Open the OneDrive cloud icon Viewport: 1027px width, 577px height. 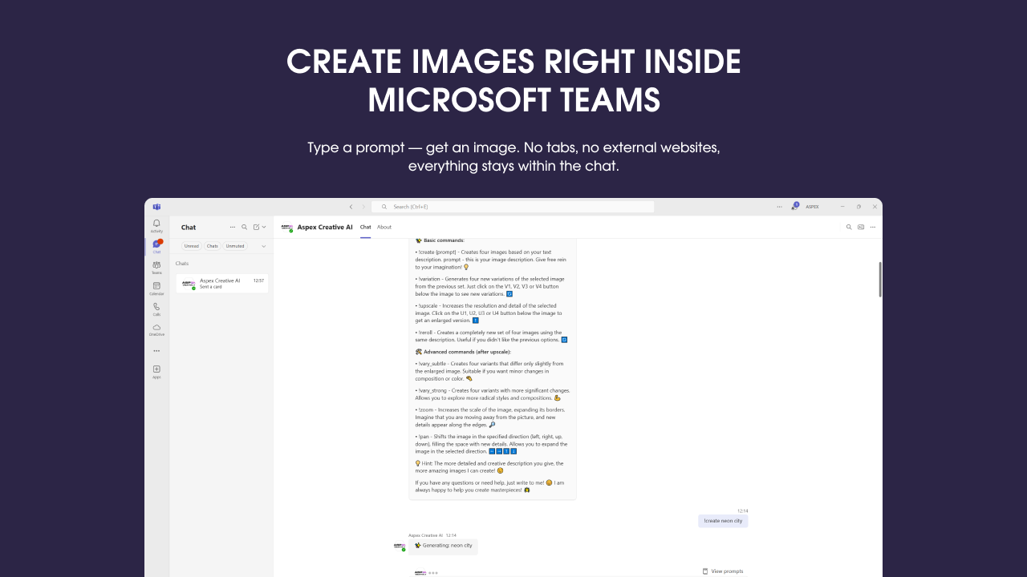tap(156, 329)
